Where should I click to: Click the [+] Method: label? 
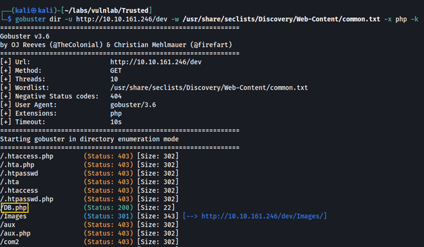pos(21,71)
